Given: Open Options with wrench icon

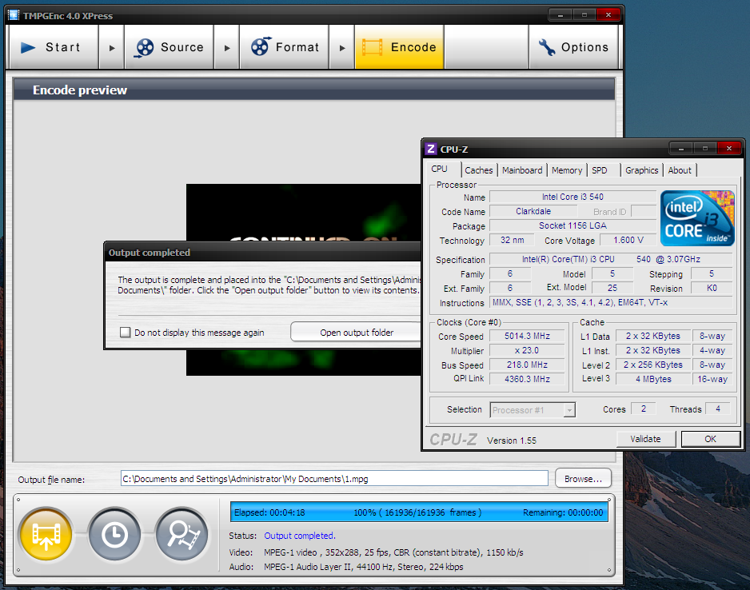Looking at the screenshot, I should (573, 47).
